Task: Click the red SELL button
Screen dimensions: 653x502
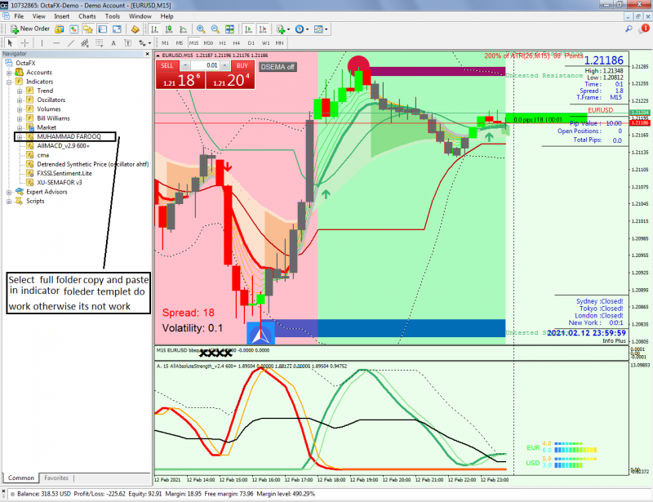Action: coord(180,75)
